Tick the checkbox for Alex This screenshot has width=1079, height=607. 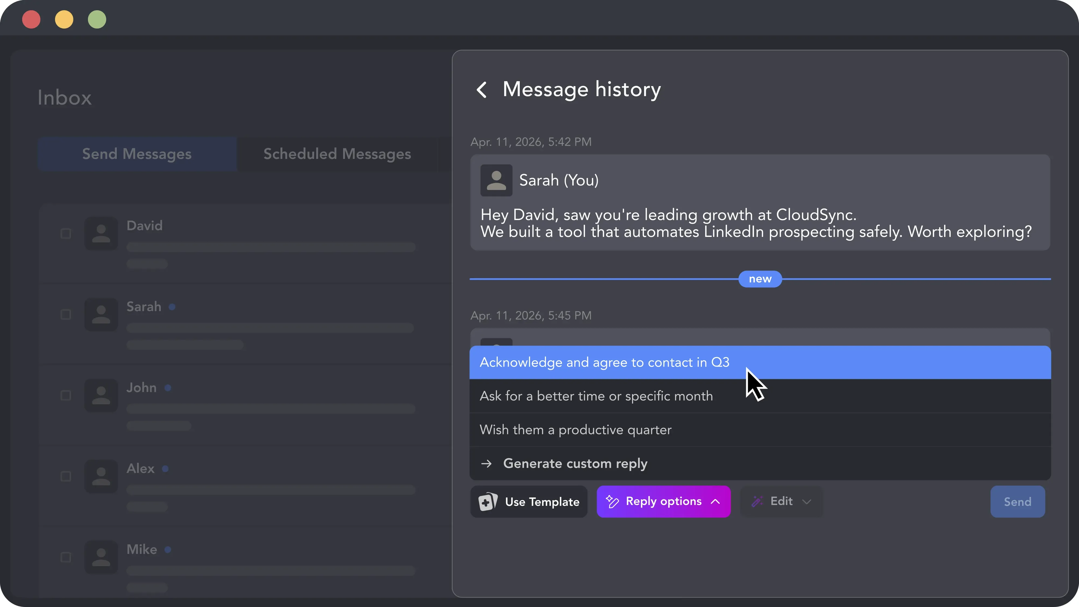66,476
